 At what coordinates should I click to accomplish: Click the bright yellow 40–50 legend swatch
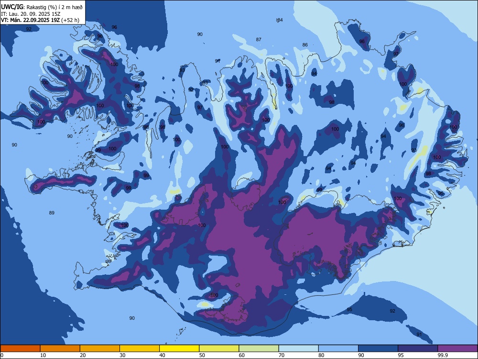(179, 348)
